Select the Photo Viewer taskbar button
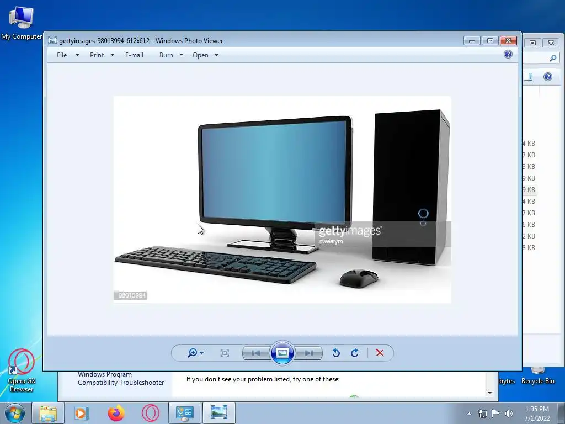565x424 pixels. point(218,413)
